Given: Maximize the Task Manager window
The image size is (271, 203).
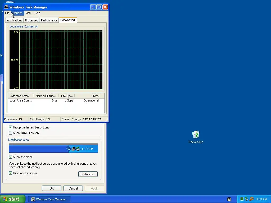Looking at the screenshot, I should tap(99, 7).
